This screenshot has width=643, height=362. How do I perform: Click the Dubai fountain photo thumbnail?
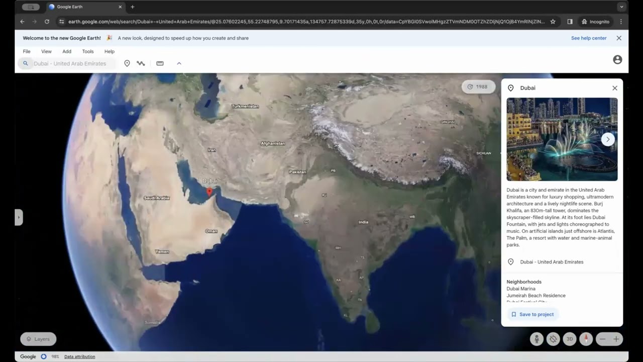pos(562,139)
